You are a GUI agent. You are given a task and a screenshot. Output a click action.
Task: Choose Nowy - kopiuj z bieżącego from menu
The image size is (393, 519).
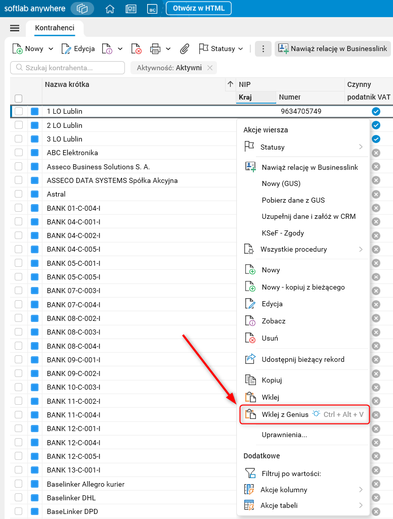[303, 287]
